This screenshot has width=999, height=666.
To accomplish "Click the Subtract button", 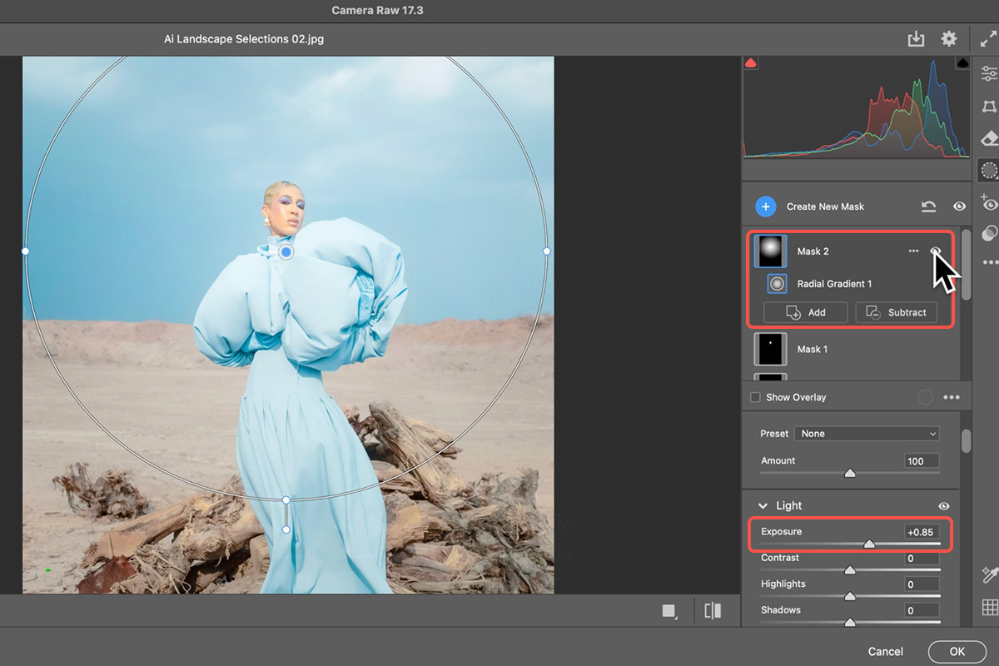I will [896, 312].
